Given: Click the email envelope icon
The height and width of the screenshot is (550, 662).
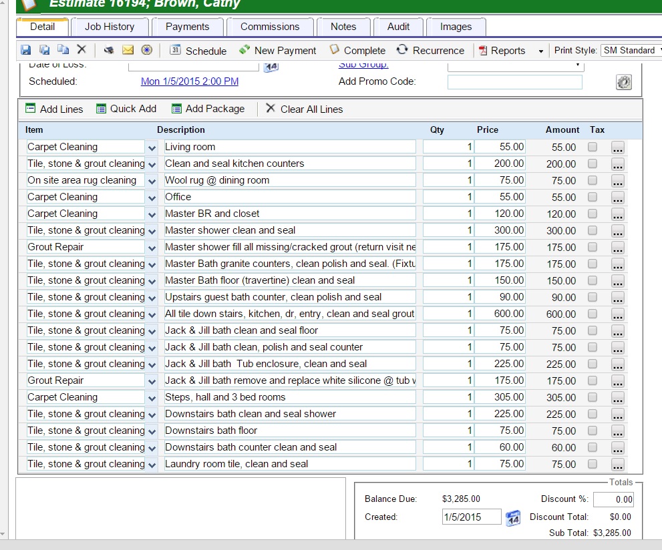Looking at the screenshot, I should pyautogui.click(x=128, y=50).
